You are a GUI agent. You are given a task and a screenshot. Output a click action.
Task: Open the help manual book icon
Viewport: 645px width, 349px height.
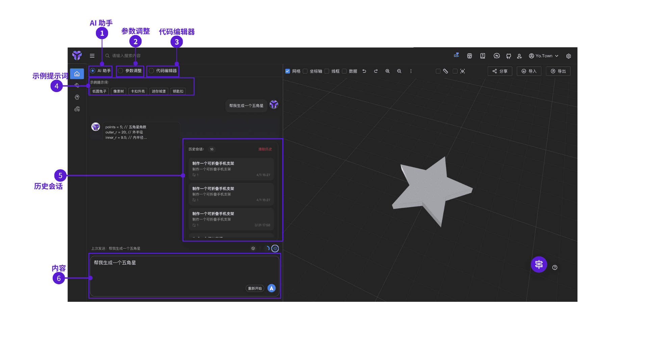pos(483,56)
